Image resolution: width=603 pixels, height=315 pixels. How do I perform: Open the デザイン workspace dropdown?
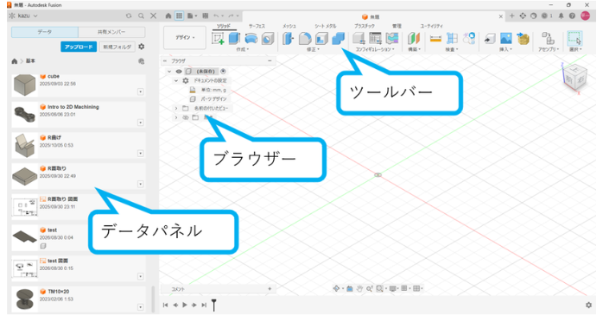(x=185, y=38)
